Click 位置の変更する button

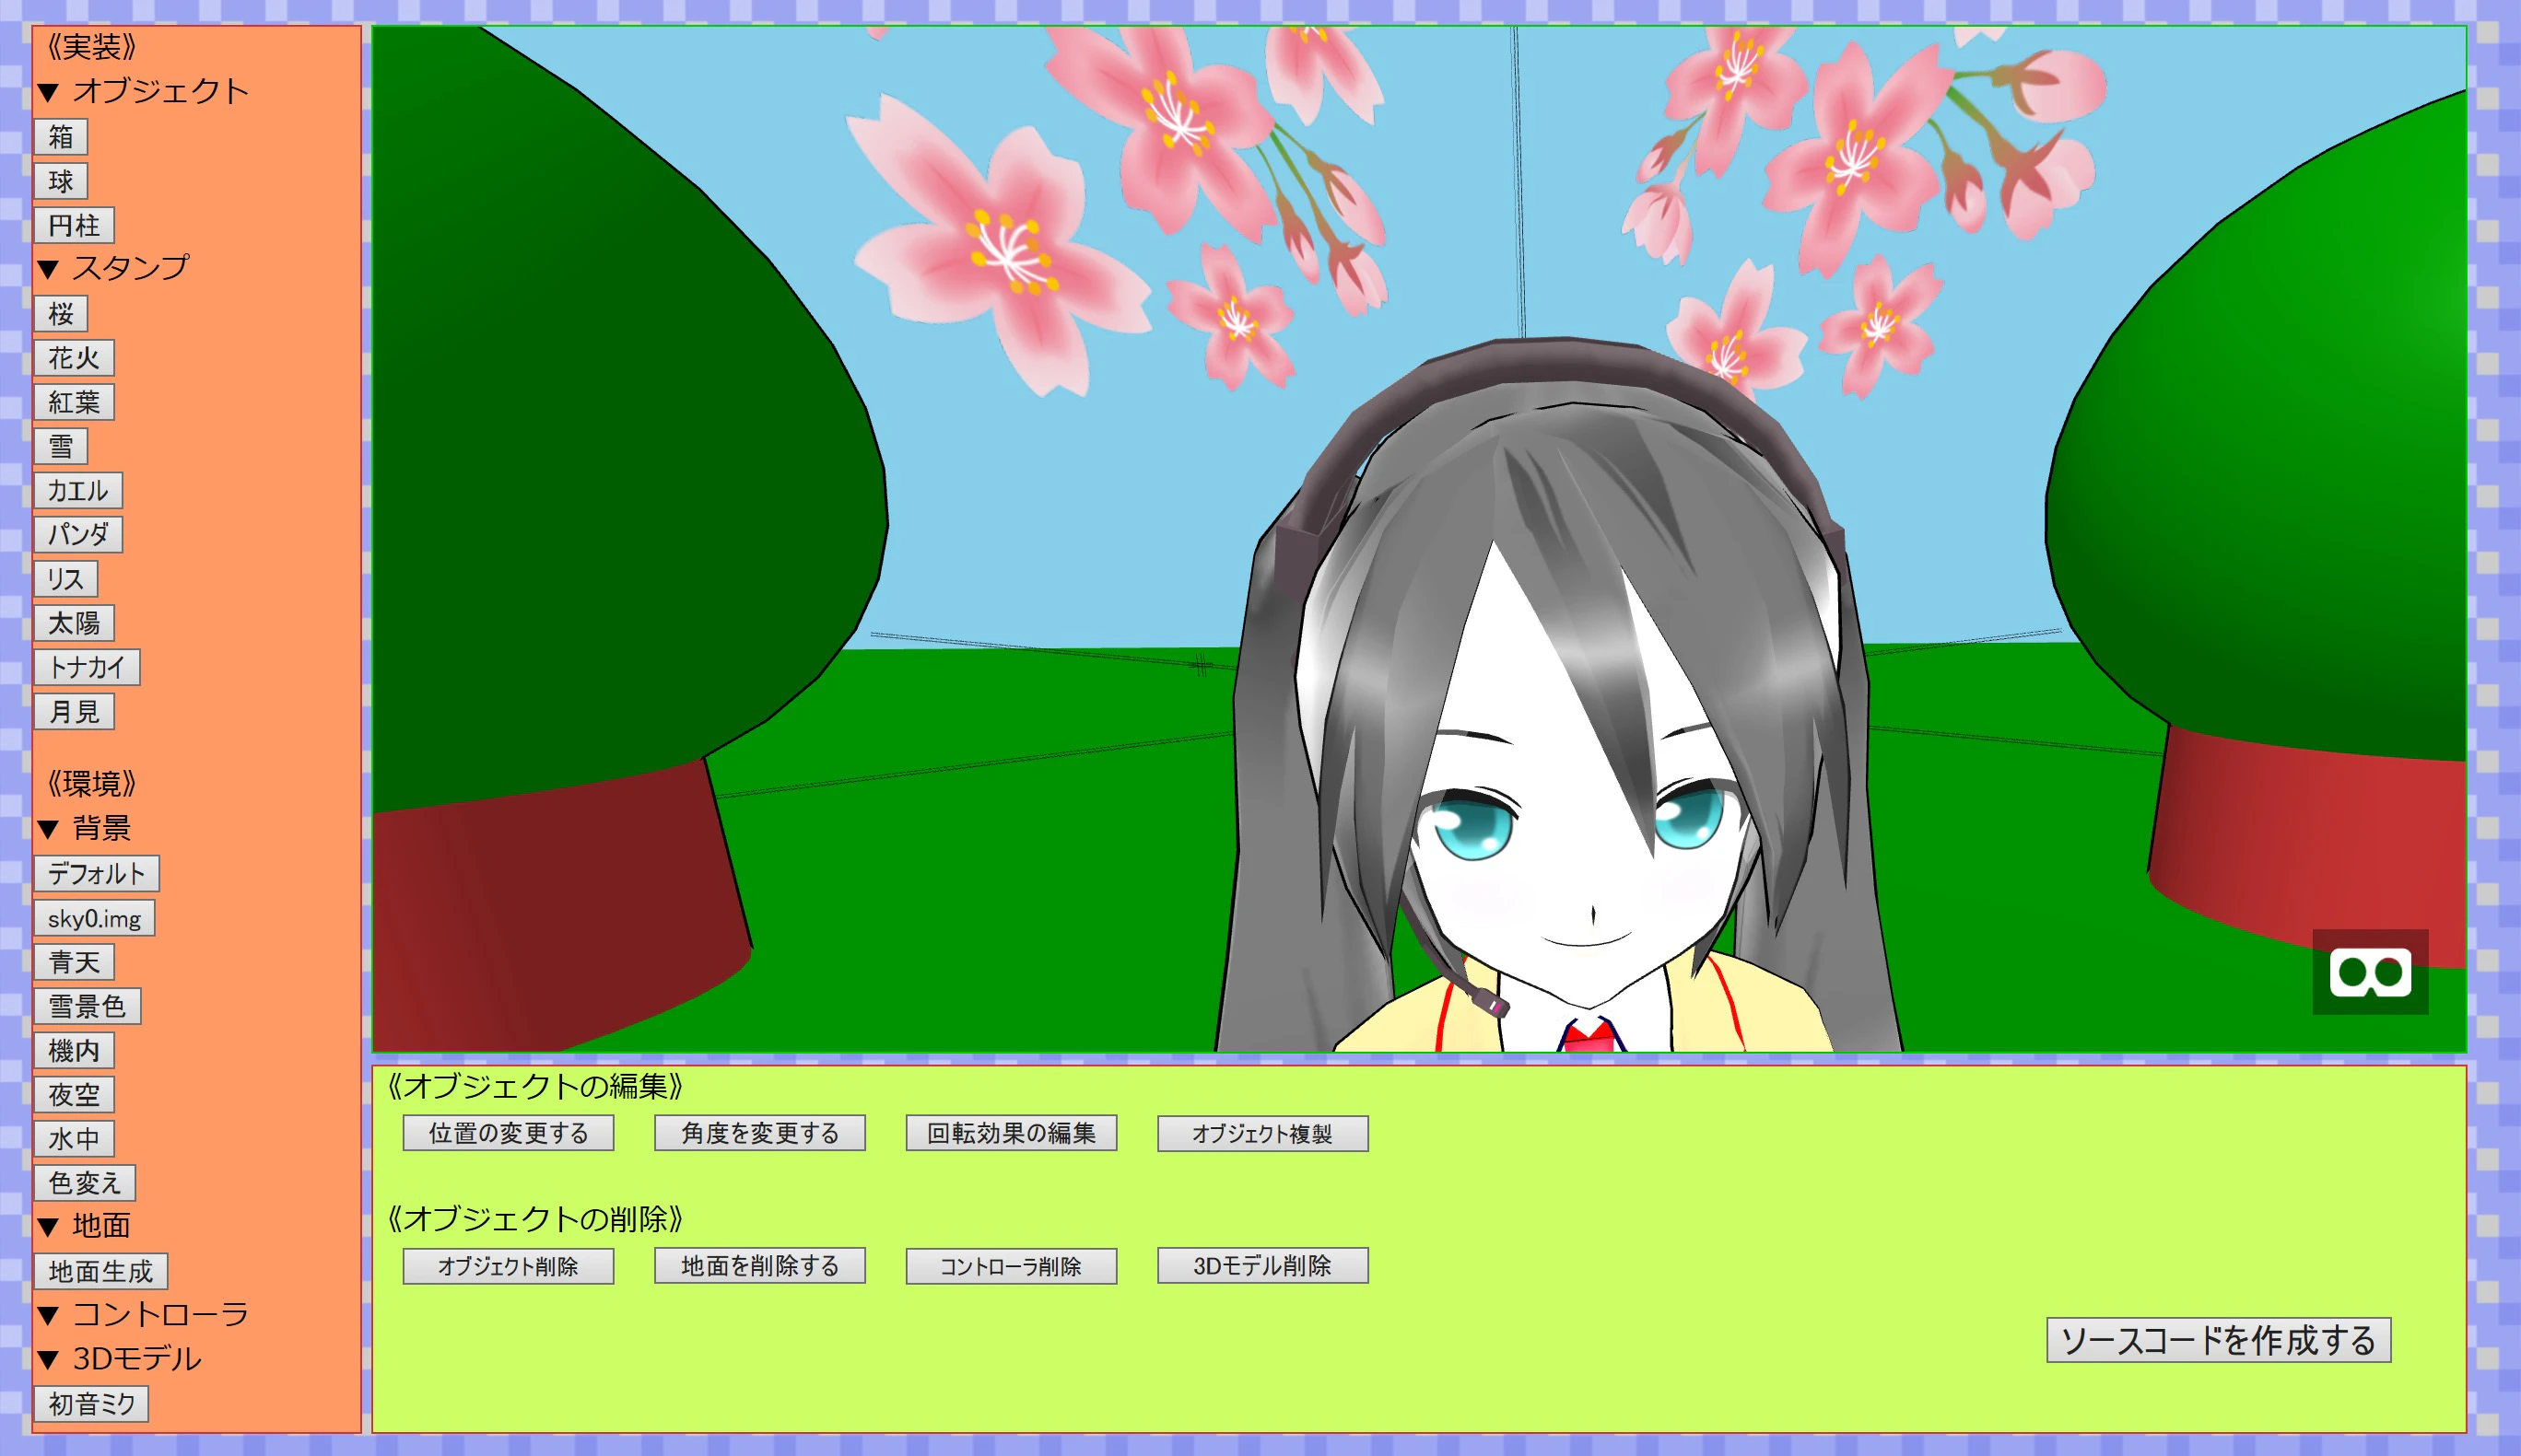[x=509, y=1133]
